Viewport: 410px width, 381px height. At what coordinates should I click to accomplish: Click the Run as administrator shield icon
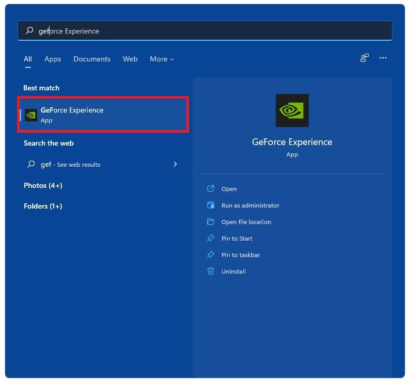tap(210, 205)
